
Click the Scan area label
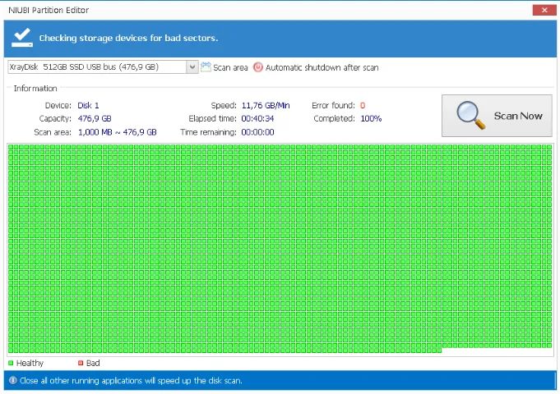tap(230, 67)
